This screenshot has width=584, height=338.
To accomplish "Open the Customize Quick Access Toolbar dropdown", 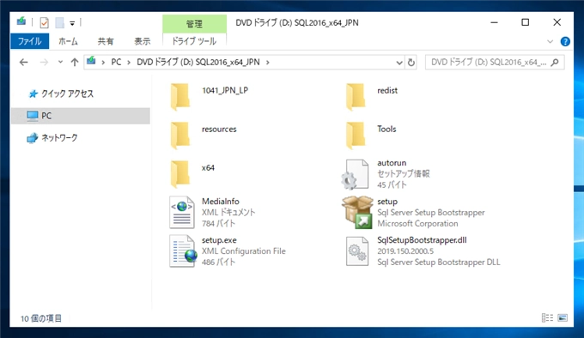I will (72, 23).
